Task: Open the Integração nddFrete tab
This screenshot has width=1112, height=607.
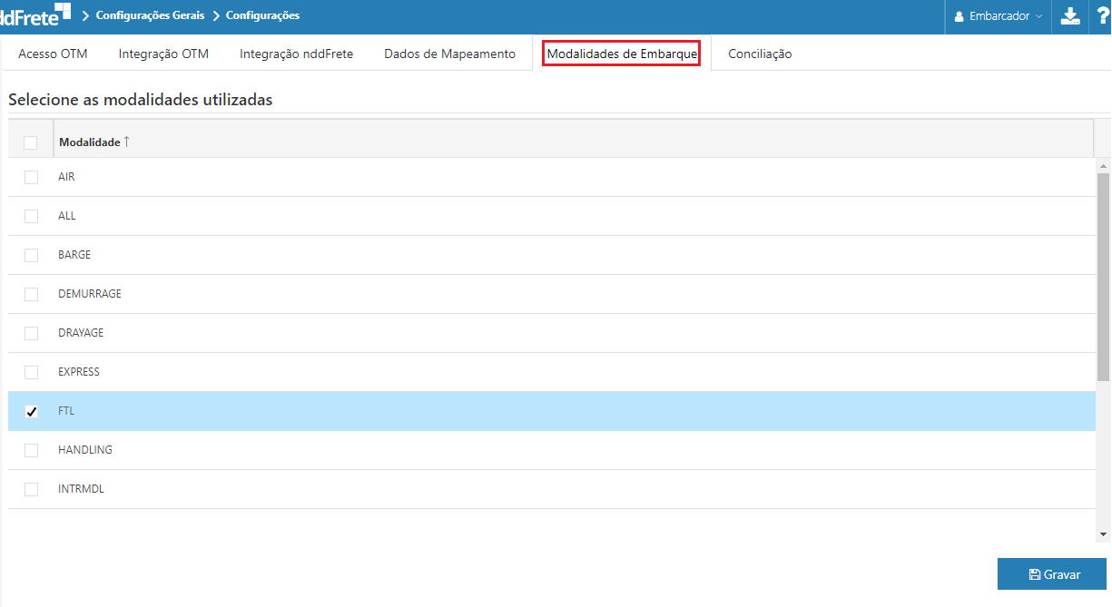Action: tap(296, 54)
